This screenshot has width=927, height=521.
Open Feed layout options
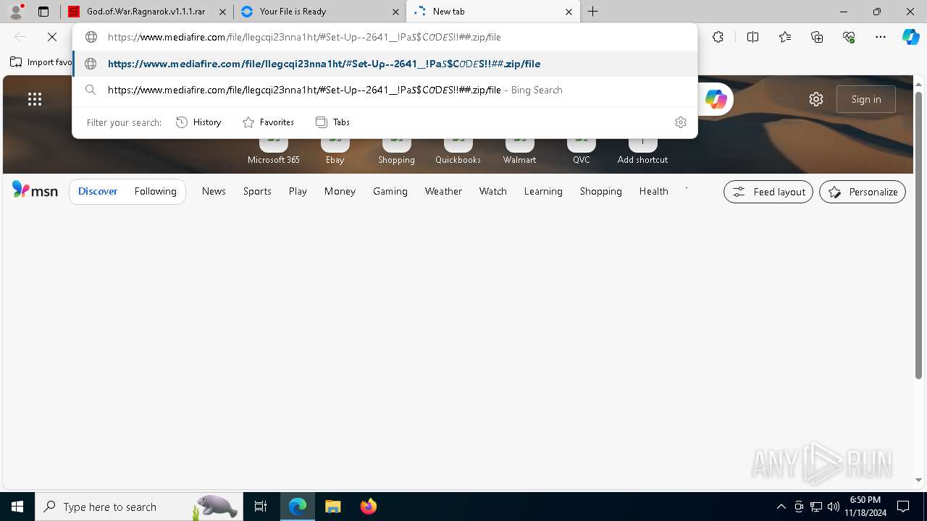(768, 192)
